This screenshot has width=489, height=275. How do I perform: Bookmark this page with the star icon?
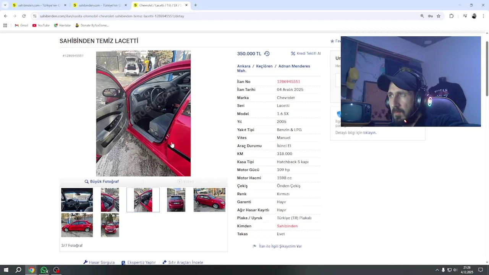pyautogui.click(x=439, y=16)
